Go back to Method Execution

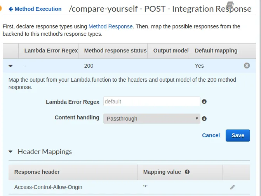click(x=35, y=9)
